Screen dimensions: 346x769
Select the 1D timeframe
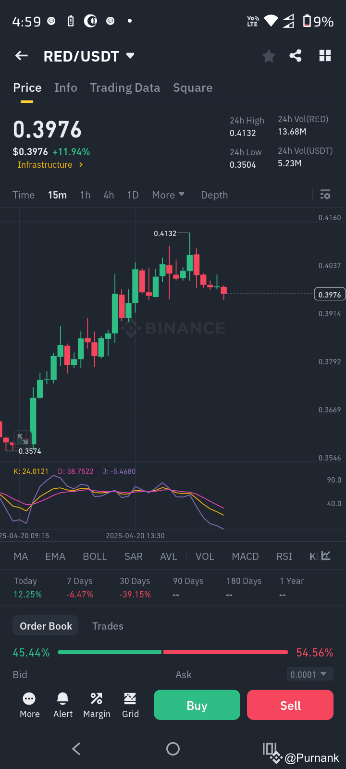tap(133, 195)
